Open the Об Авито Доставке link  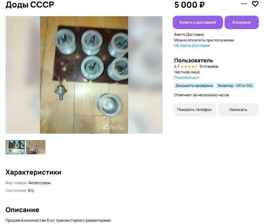point(192,46)
